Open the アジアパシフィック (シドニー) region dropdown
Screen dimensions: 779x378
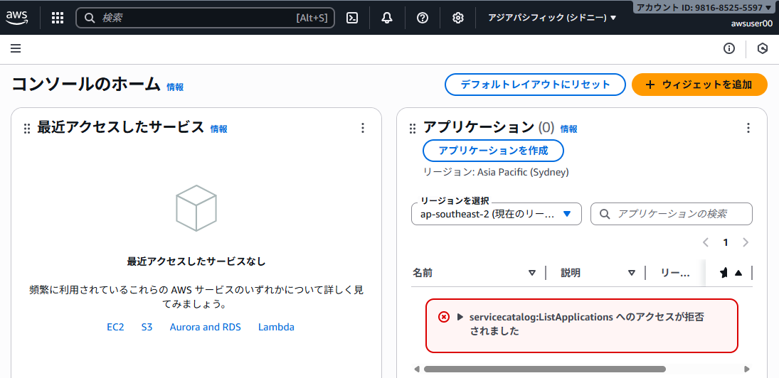point(552,18)
